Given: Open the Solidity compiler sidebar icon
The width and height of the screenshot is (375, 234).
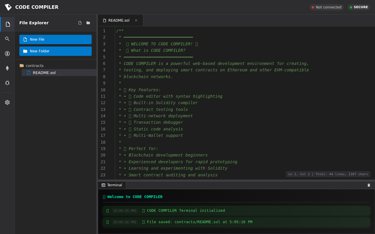Looking at the screenshot, I should 7,54.
